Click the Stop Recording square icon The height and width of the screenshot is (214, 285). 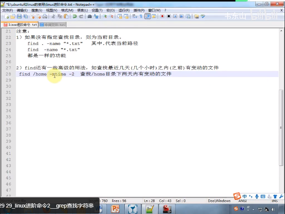point(169,16)
